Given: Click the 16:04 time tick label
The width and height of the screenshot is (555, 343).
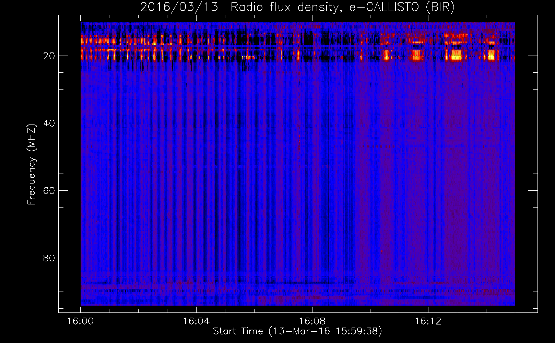Looking at the screenshot, I should click(196, 321).
